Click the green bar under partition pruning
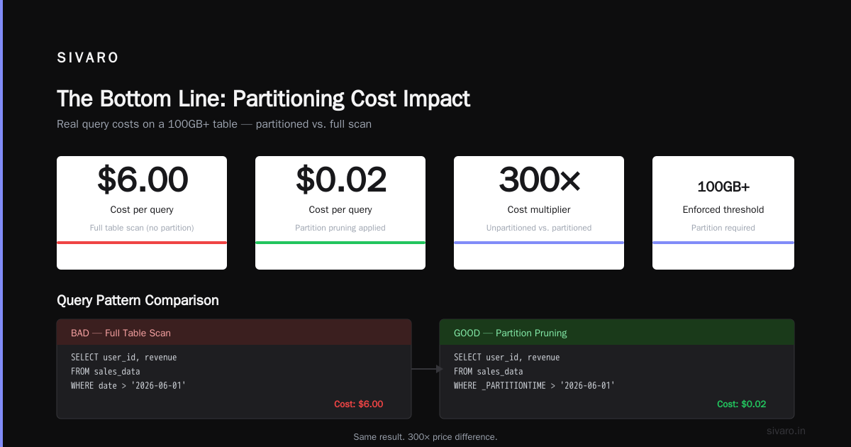 (x=340, y=243)
